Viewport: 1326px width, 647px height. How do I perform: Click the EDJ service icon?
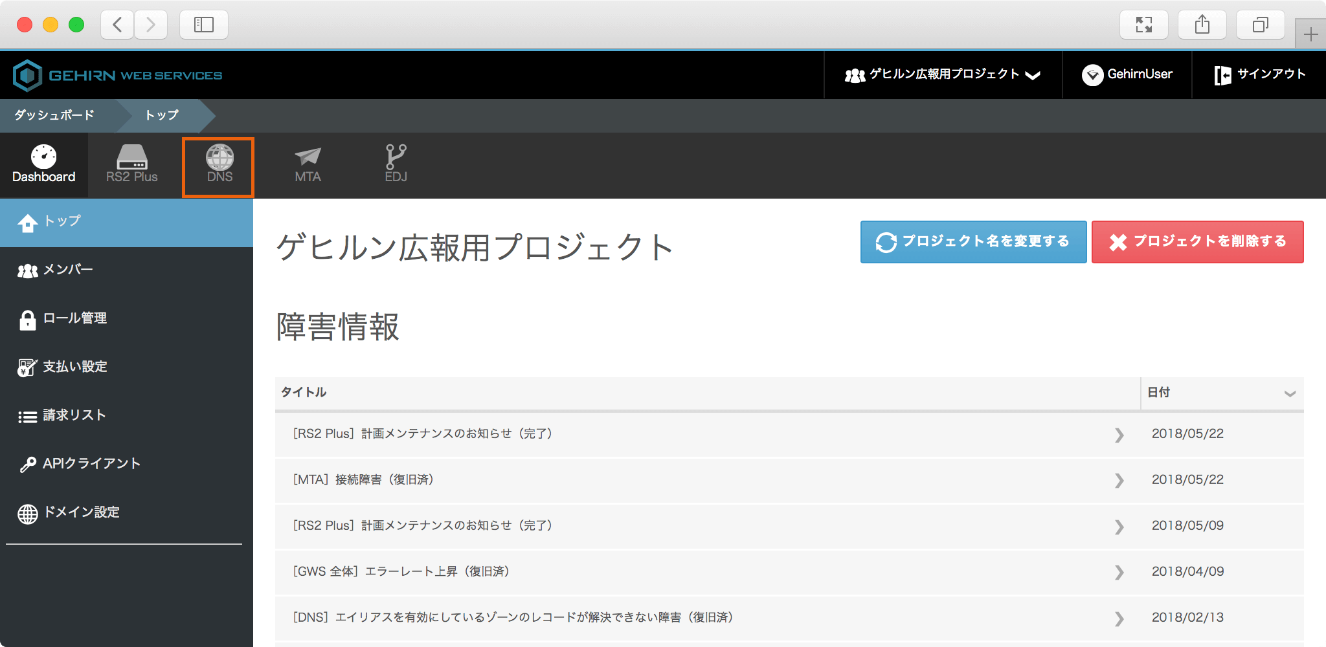396,165
